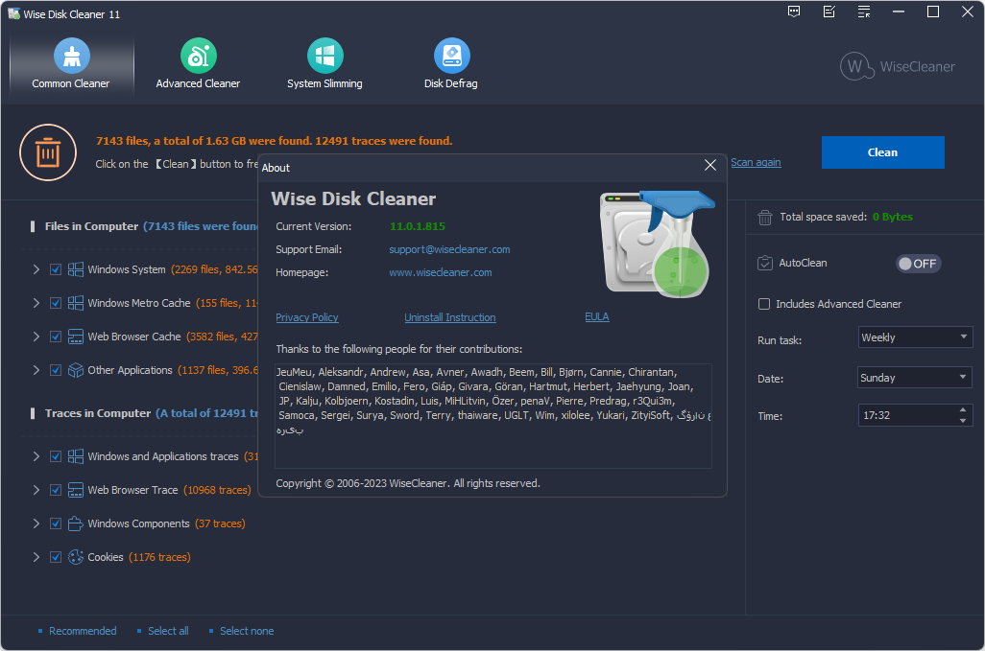The image size is (985, 651).
Task: Open the EULA link
Action: pyautogui.click(x=597, y=316)
